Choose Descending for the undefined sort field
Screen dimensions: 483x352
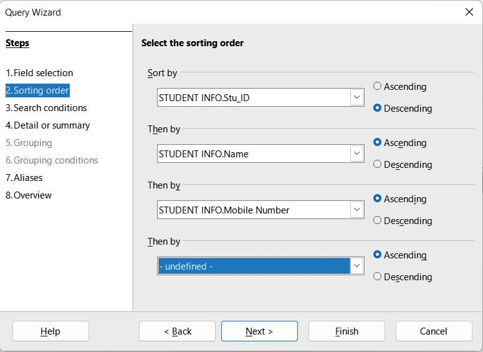pyautogui.click(x=378, y=276)
